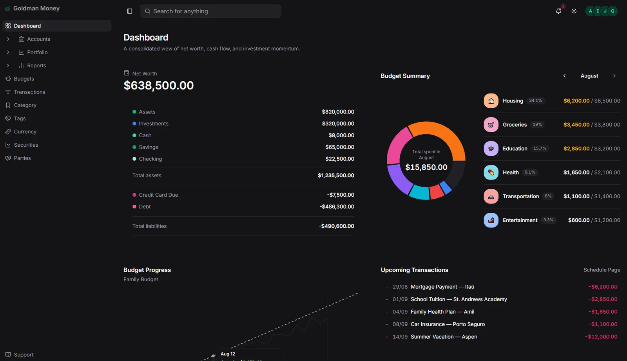Image resolution: width=627 pixels, height=361 pixels.
Task: Click the Credit Card Due row
Action: [x=243, y=195]
